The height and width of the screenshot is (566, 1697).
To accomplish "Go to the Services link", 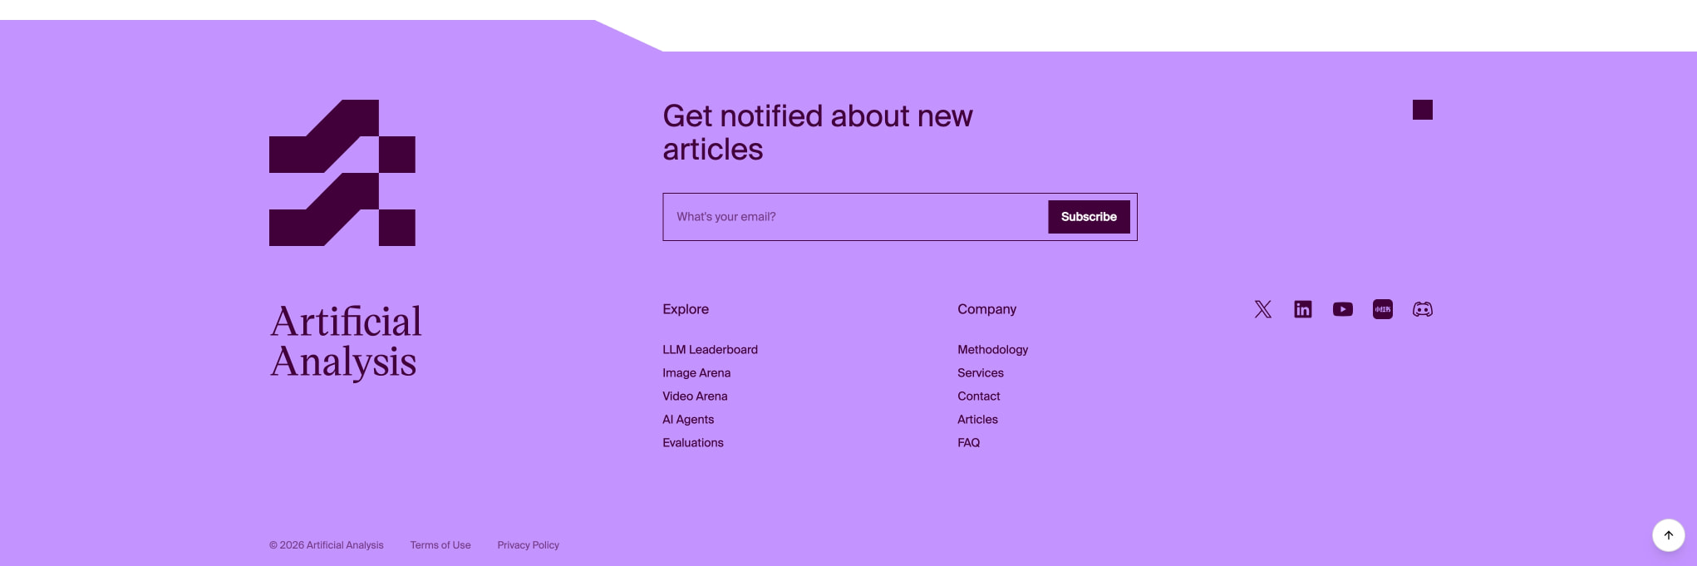I will pos(981,373).
